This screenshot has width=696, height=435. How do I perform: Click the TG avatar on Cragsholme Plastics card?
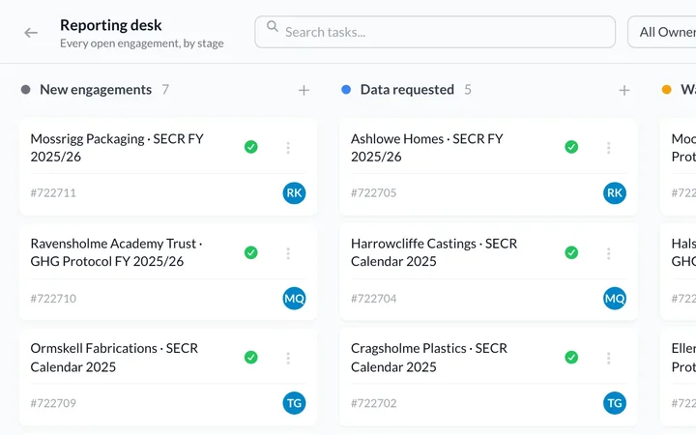(x=615, y=403)
